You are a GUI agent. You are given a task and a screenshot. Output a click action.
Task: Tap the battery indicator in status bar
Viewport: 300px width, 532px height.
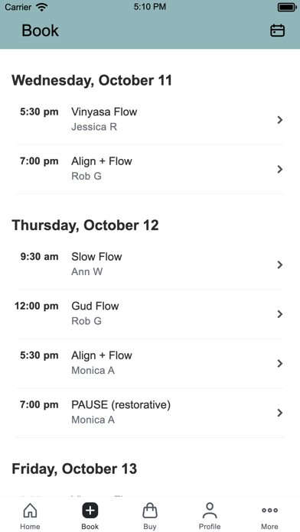point(287,7)
